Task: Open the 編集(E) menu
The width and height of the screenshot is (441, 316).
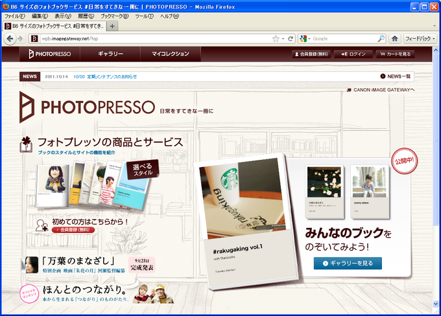Action: click(x=40, y=16)
